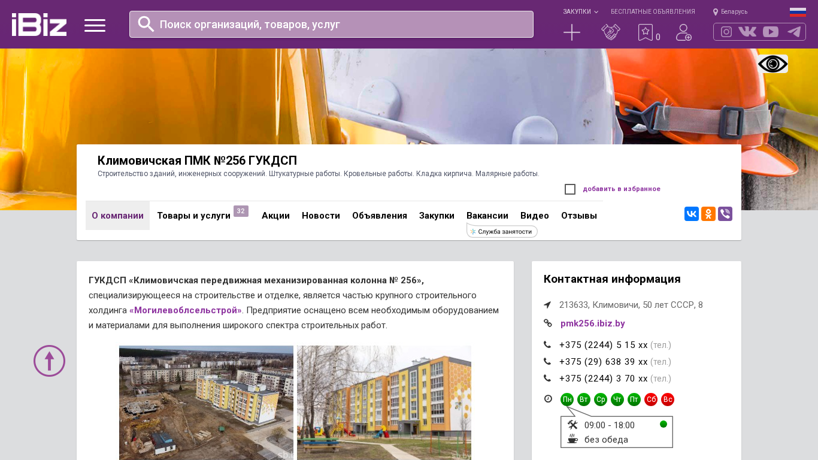
Task: Click phone icon next to +375 (29) 638 39
Action: click(547, 362)
